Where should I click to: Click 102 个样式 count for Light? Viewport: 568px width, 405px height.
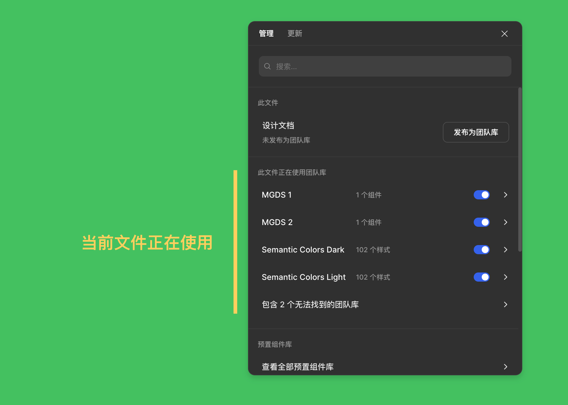point(373,277)
